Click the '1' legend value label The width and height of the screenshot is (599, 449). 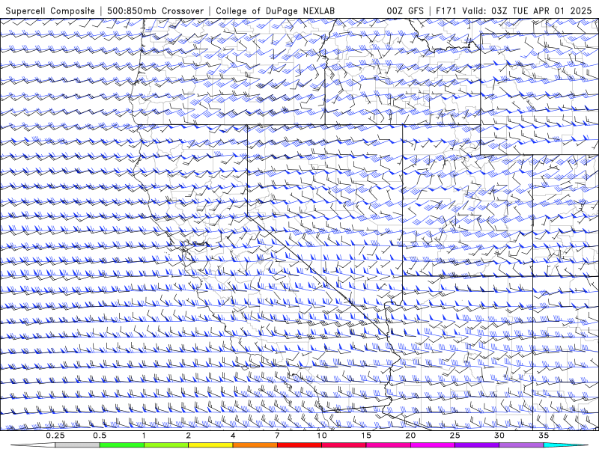pos(144,436)
